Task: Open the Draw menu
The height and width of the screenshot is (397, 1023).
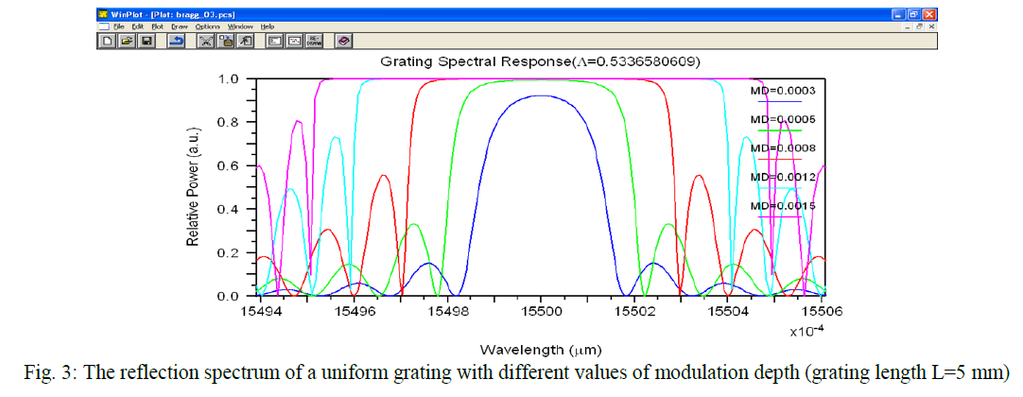Action: 179,26
